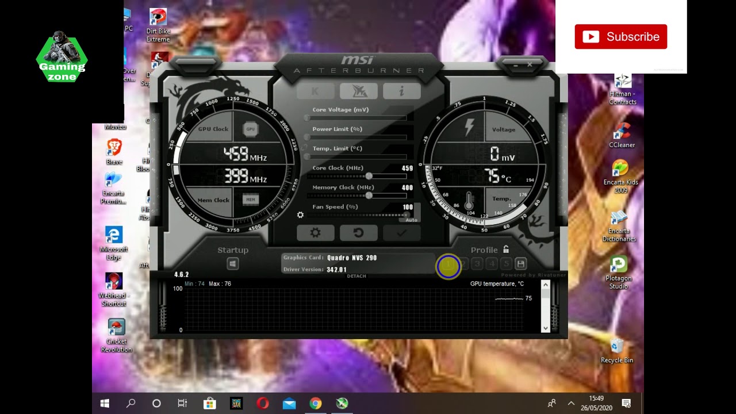Screen dimensions: 736x414
Task: Open the Mail app from taskbar
Action: coord(289,403)
